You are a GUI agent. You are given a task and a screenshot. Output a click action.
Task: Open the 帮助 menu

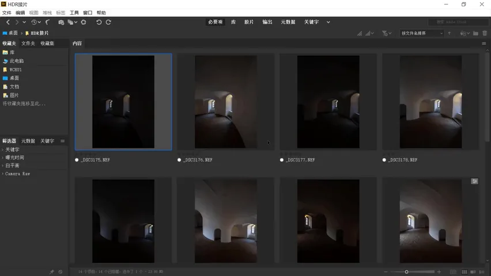(x=101, y=13)
